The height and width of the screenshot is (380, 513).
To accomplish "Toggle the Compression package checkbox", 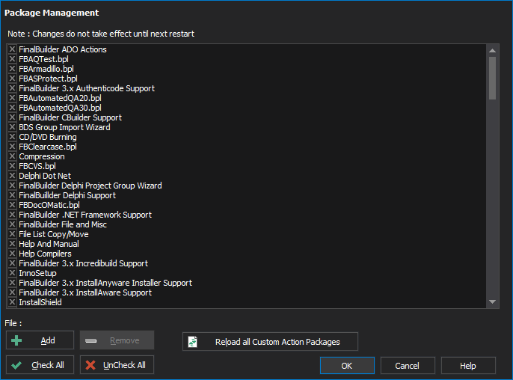I will tap(12, 156).
